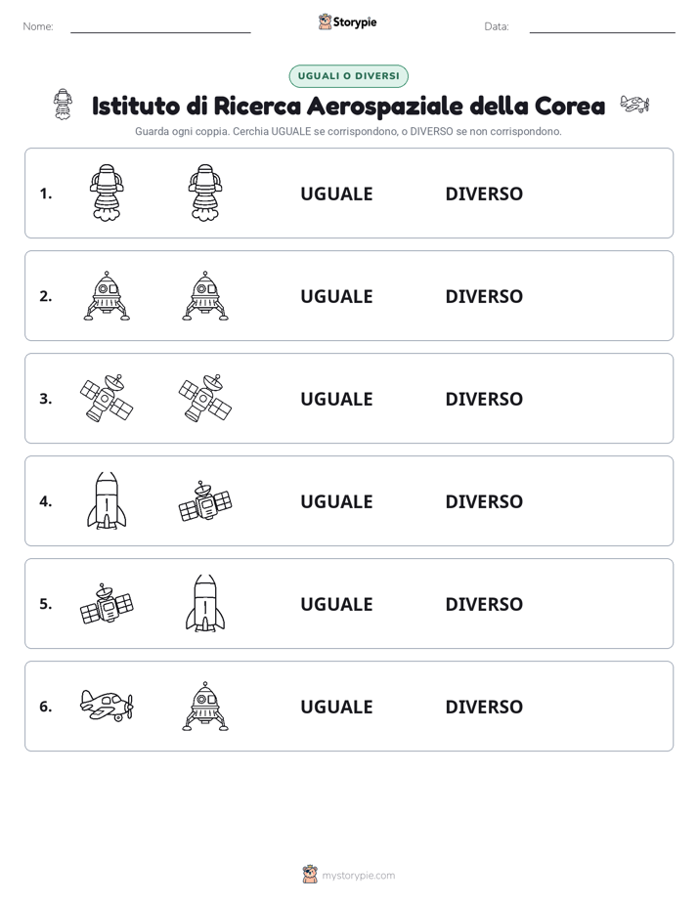Click the small airplane next to the title
The height and width of the screenshot is (903, 698).
(634, 105)
